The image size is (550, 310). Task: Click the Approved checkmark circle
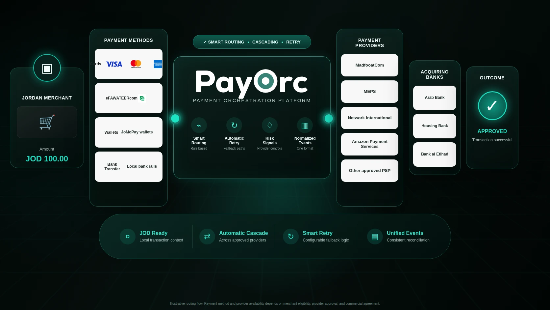(492, 106)
